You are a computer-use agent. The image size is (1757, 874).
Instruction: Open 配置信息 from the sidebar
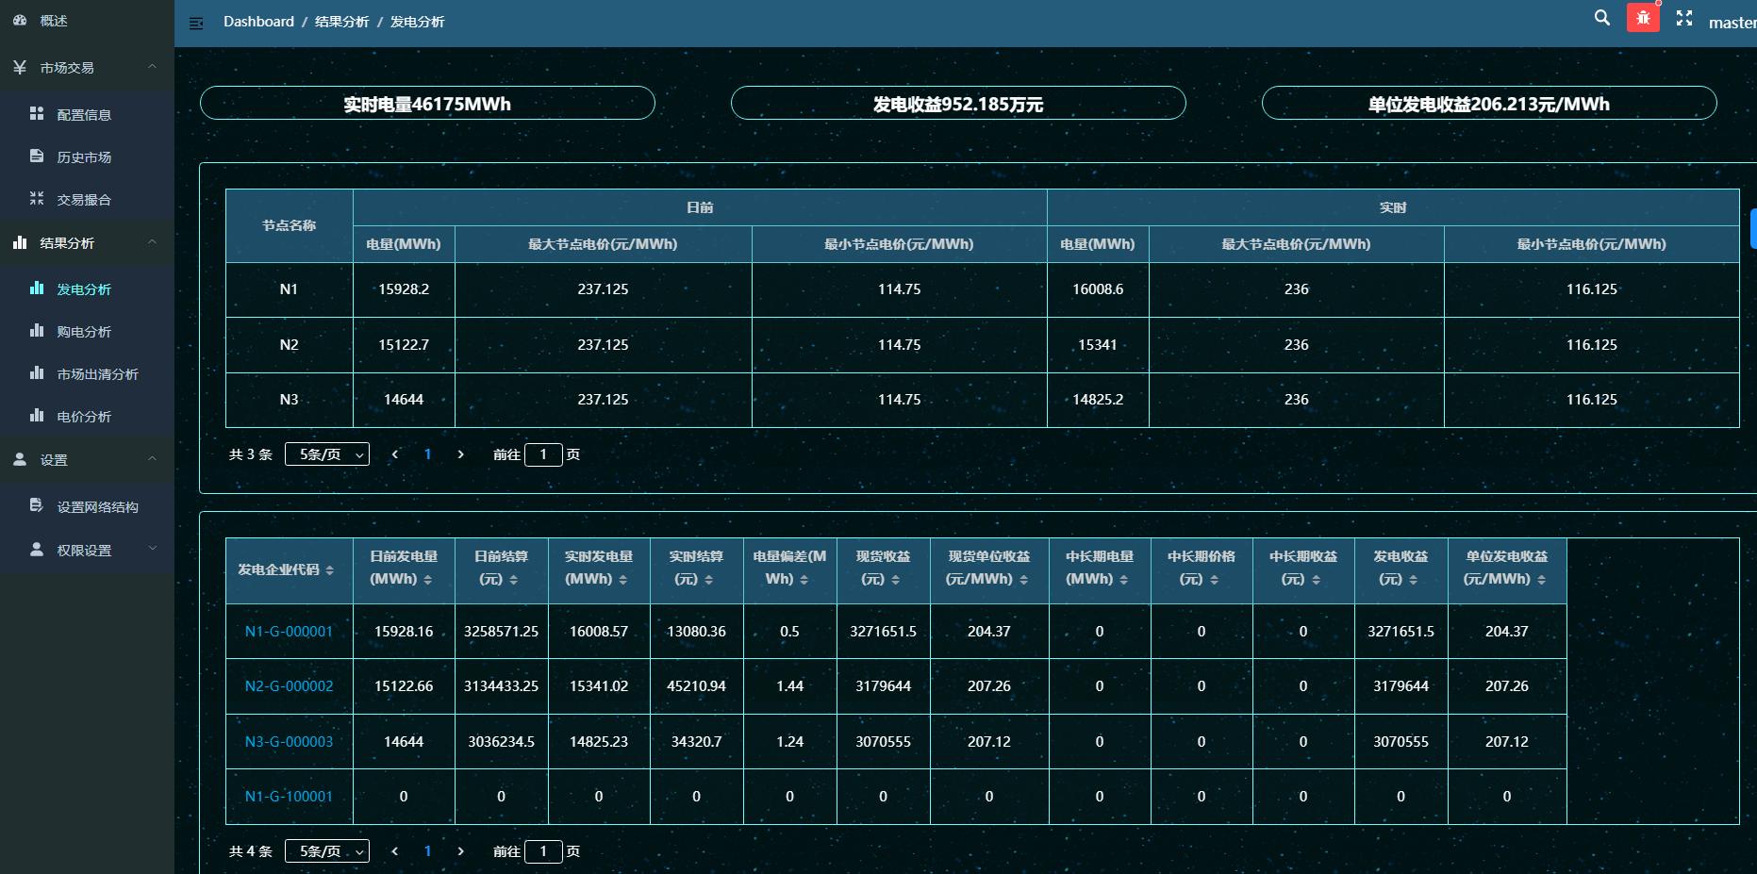click(x=84, y=115)
